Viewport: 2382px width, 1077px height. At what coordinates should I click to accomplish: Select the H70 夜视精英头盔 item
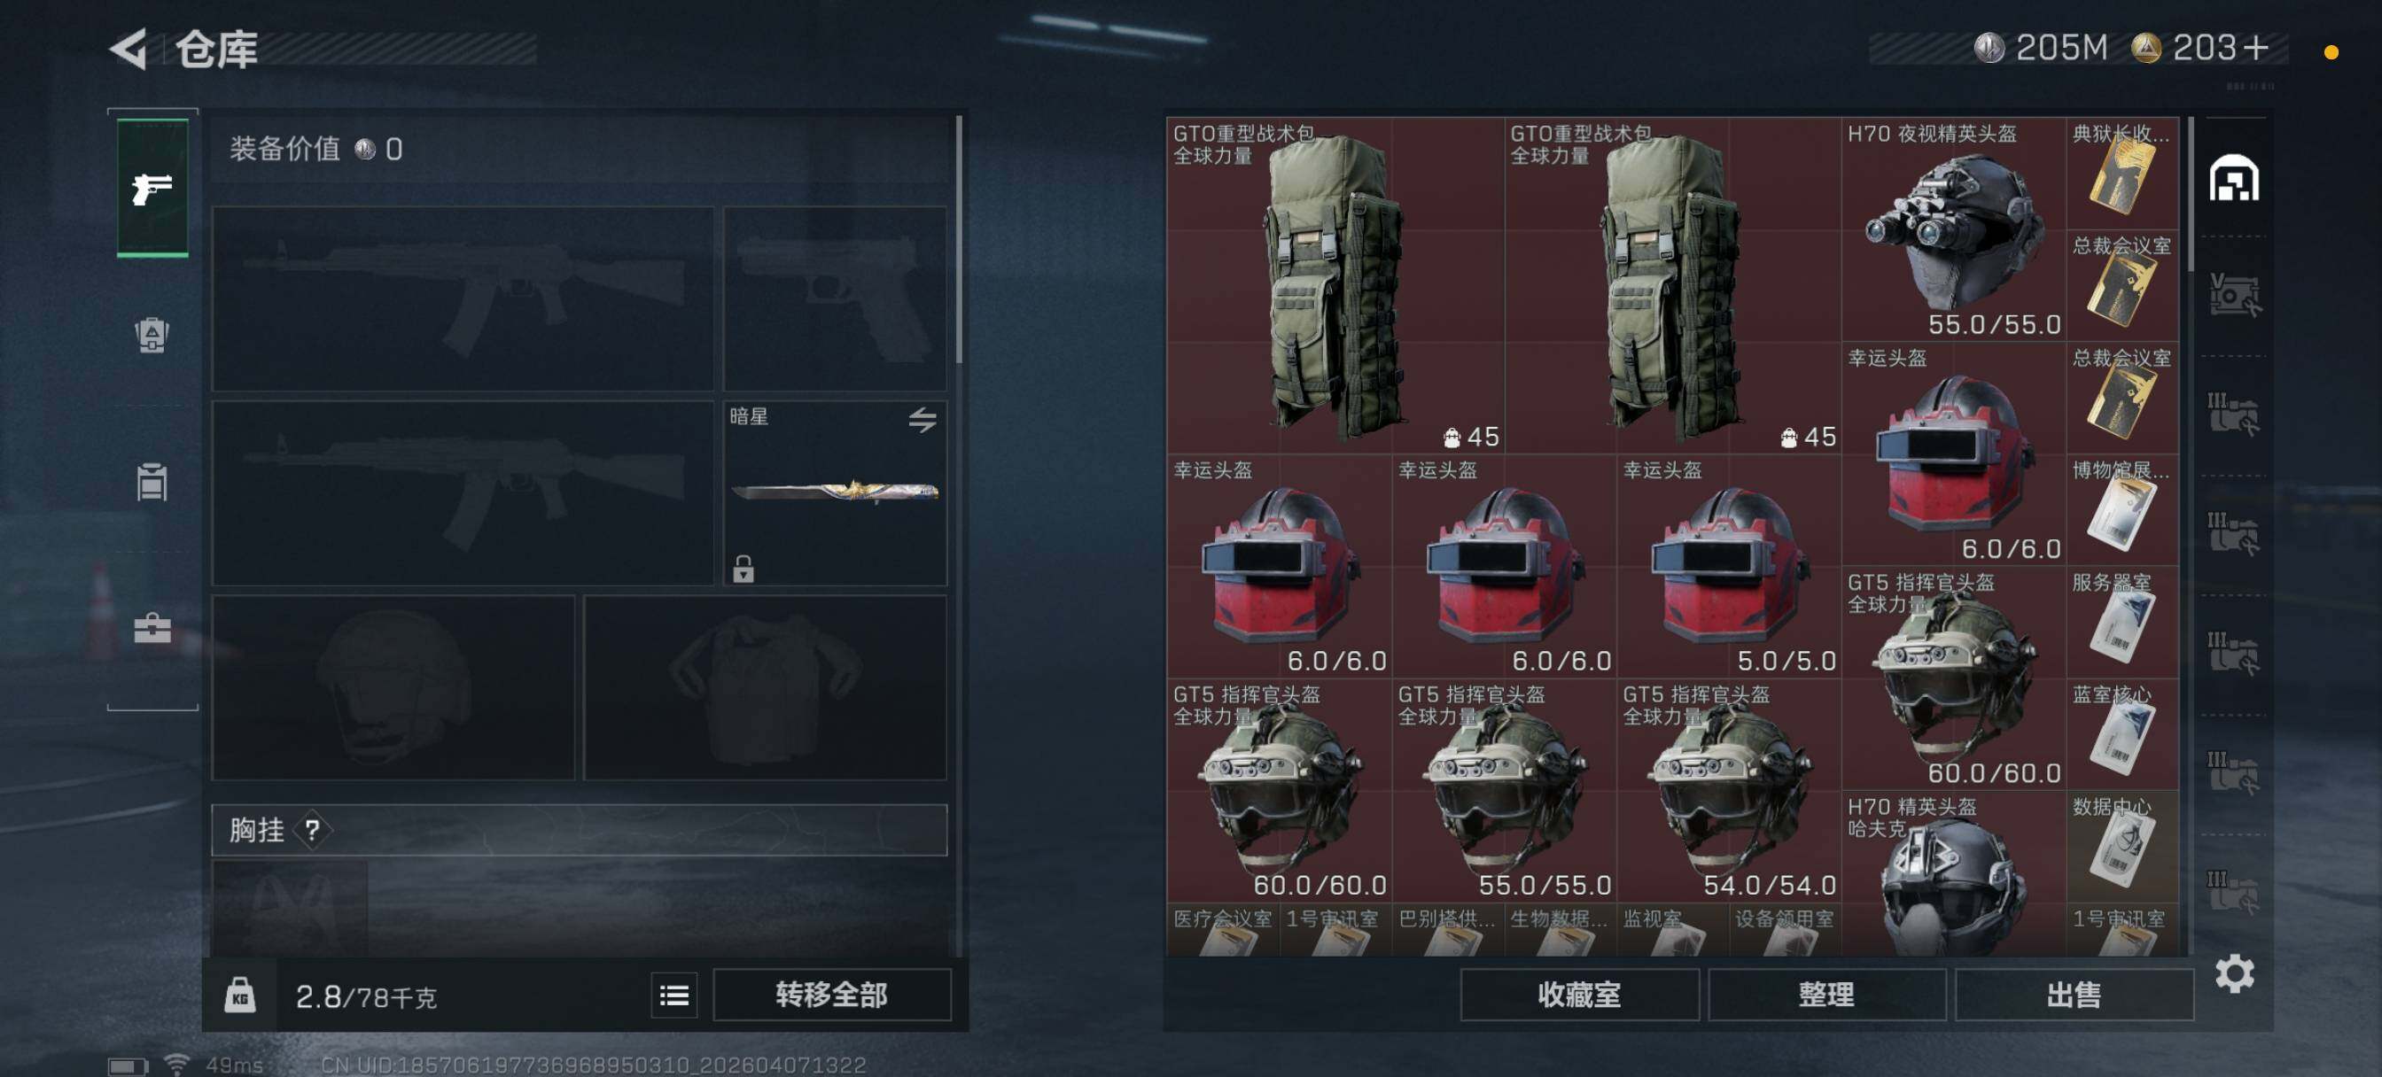(x=1953, y=229)
